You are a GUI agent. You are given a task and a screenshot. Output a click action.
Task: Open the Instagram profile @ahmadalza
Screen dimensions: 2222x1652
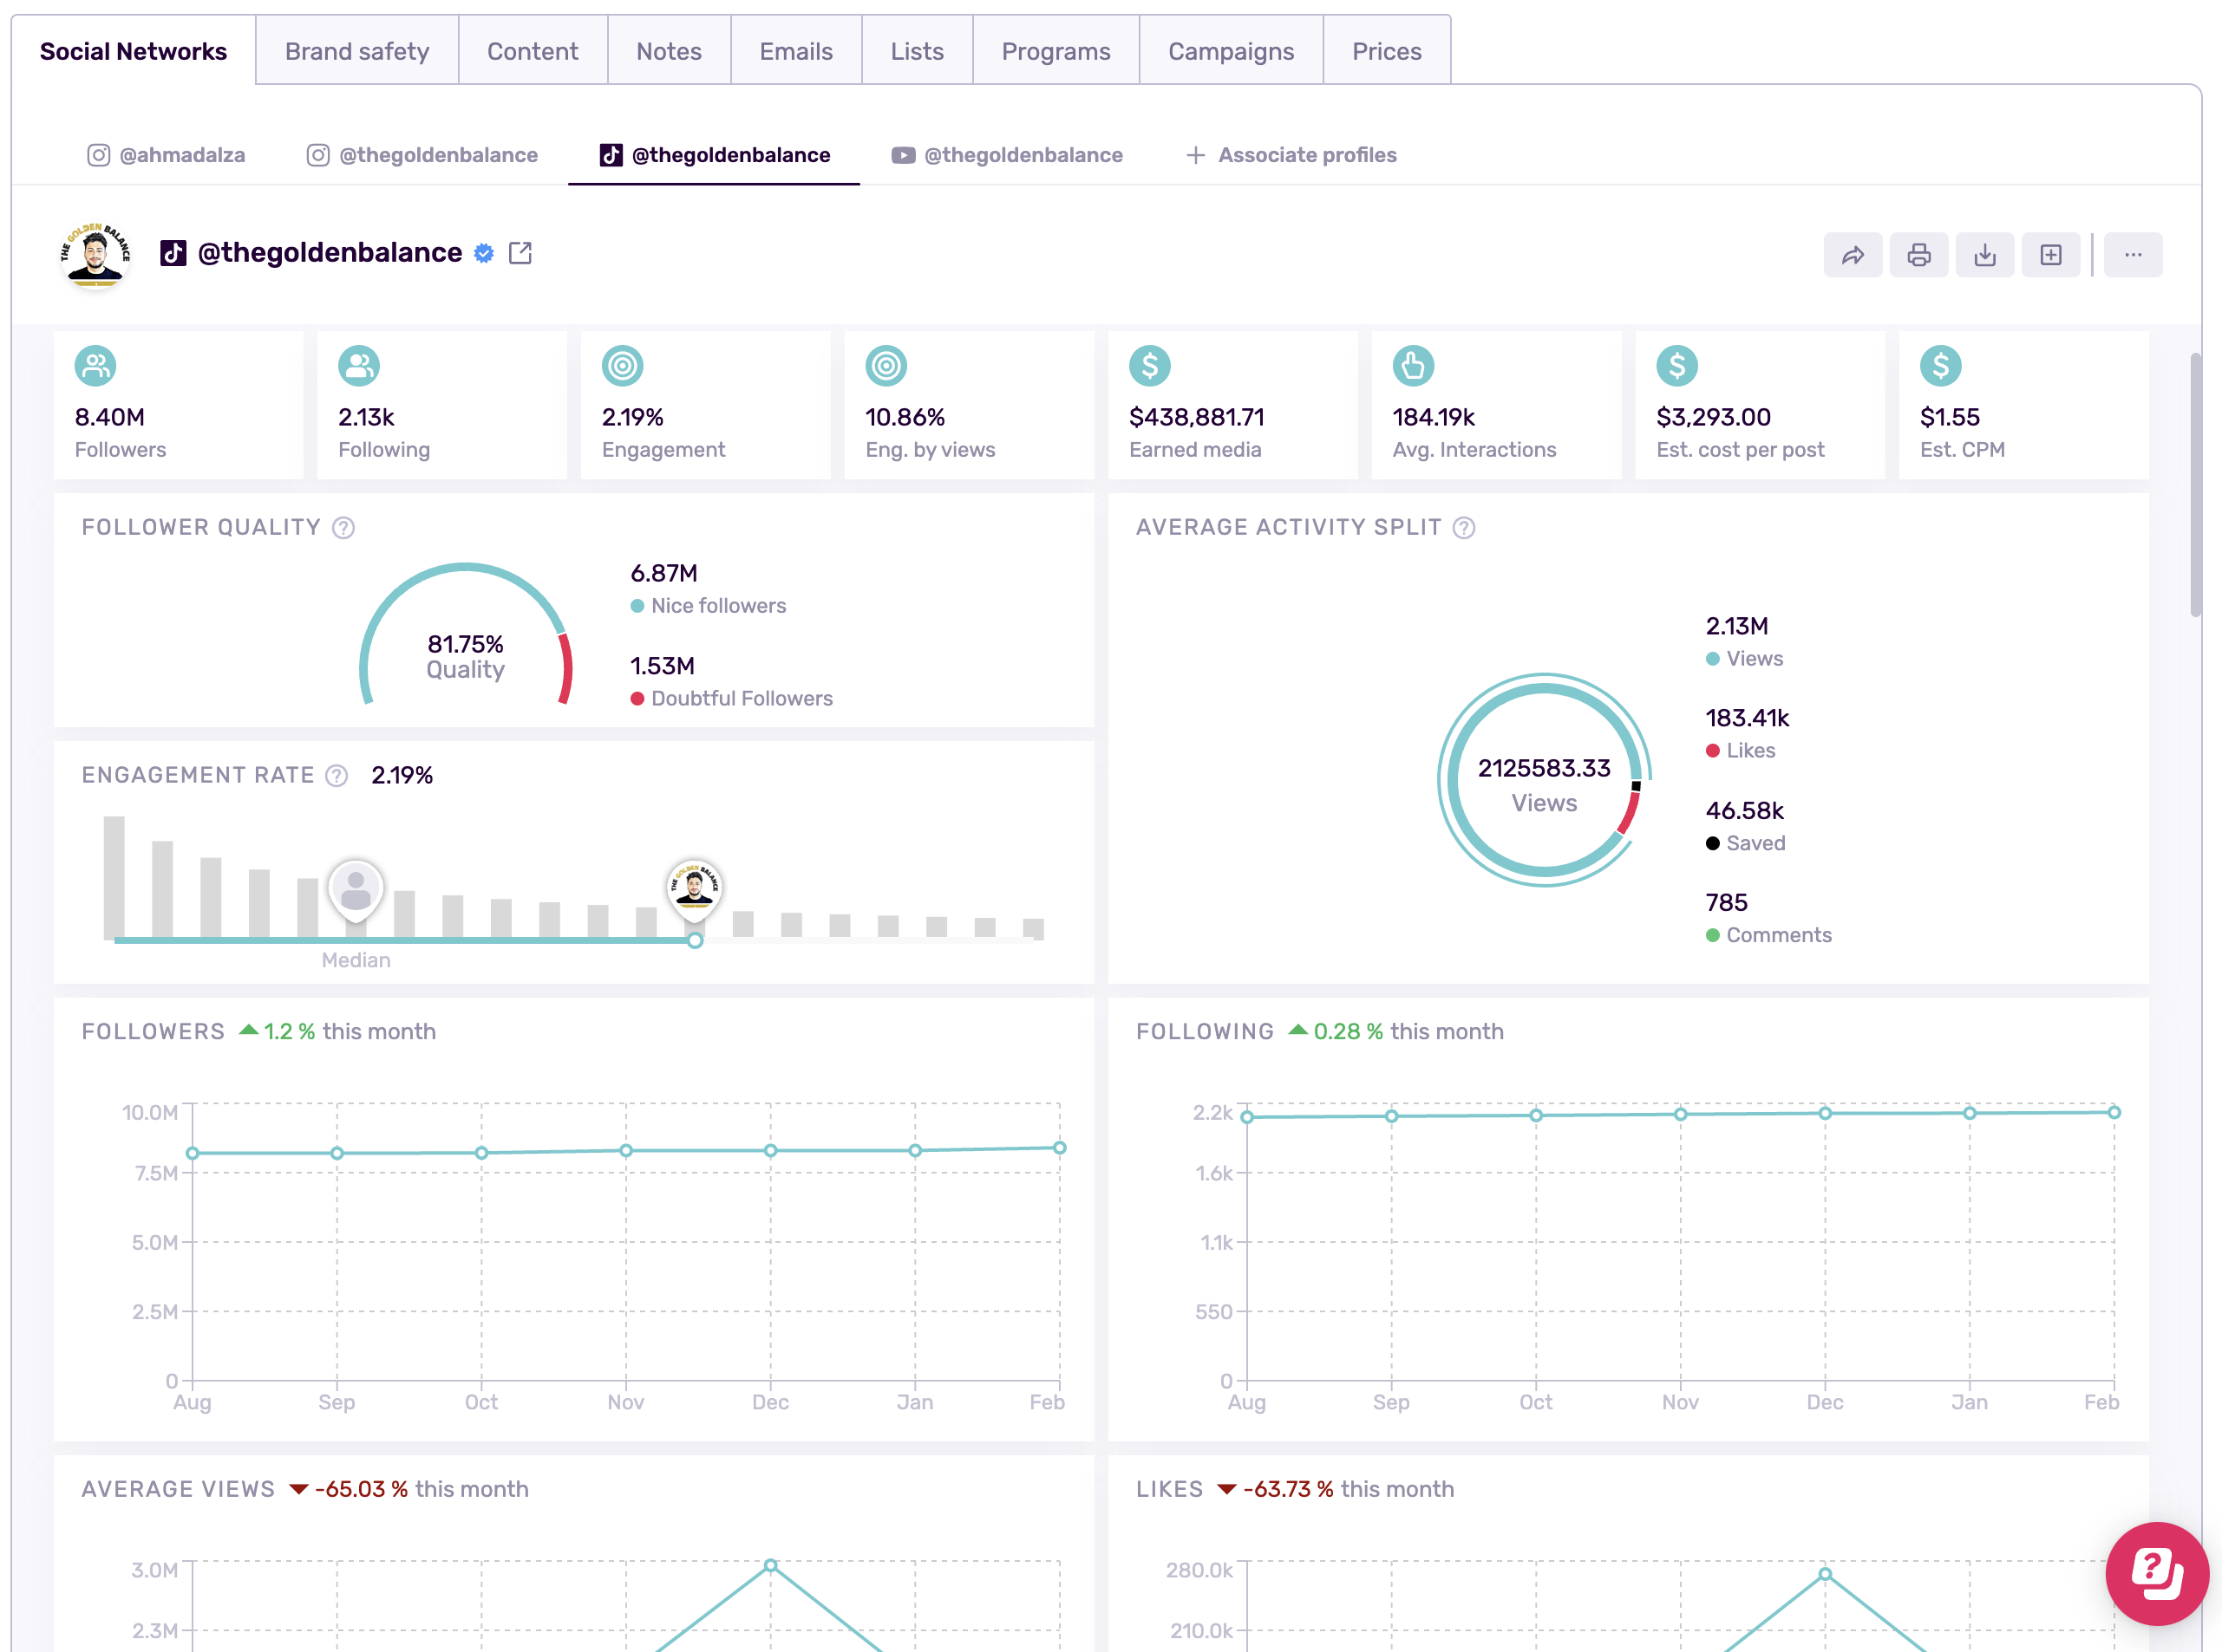[x=166, y=155]
